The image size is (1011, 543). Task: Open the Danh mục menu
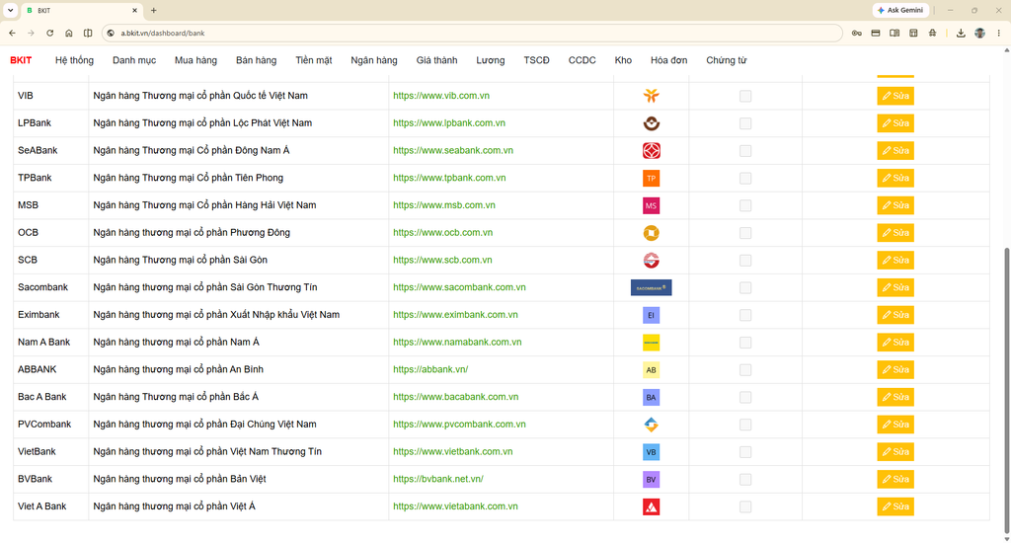[134, 60]
